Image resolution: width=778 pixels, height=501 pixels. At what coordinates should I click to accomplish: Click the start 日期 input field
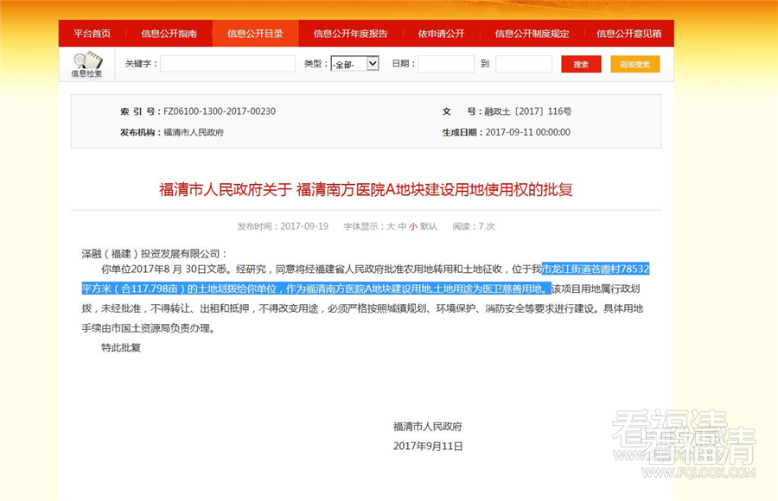[x=446, y=64]
